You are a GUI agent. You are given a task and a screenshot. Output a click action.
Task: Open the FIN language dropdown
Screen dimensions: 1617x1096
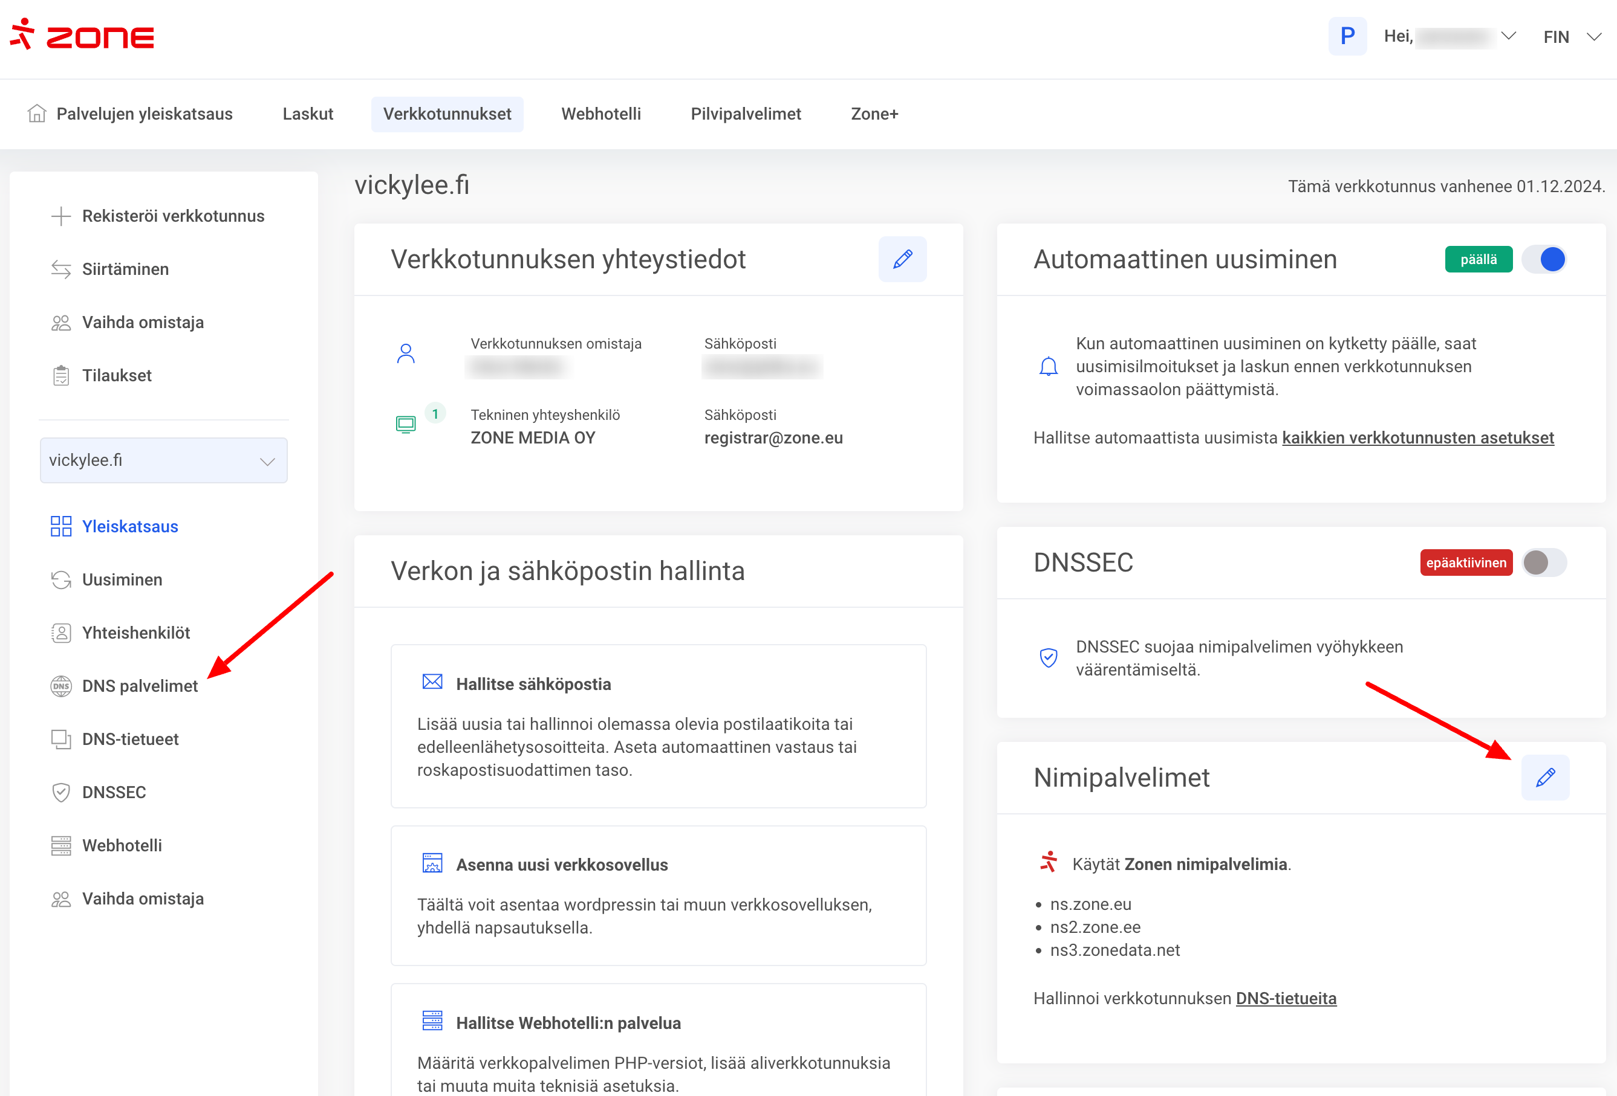coord(1570,37)
